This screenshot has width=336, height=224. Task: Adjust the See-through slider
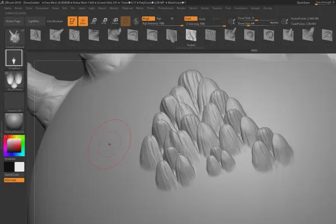325,3
